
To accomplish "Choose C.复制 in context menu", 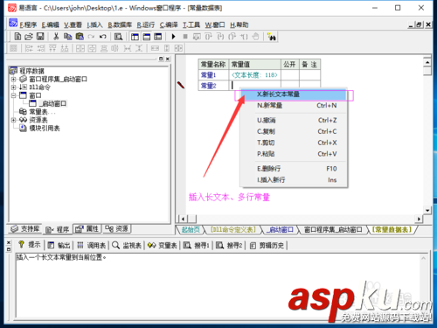I will tap(294, 131).
